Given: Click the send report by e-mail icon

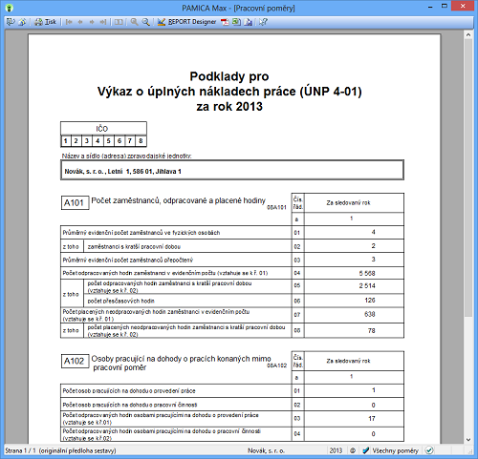Looking at the screenshot, I should point(248,22).
